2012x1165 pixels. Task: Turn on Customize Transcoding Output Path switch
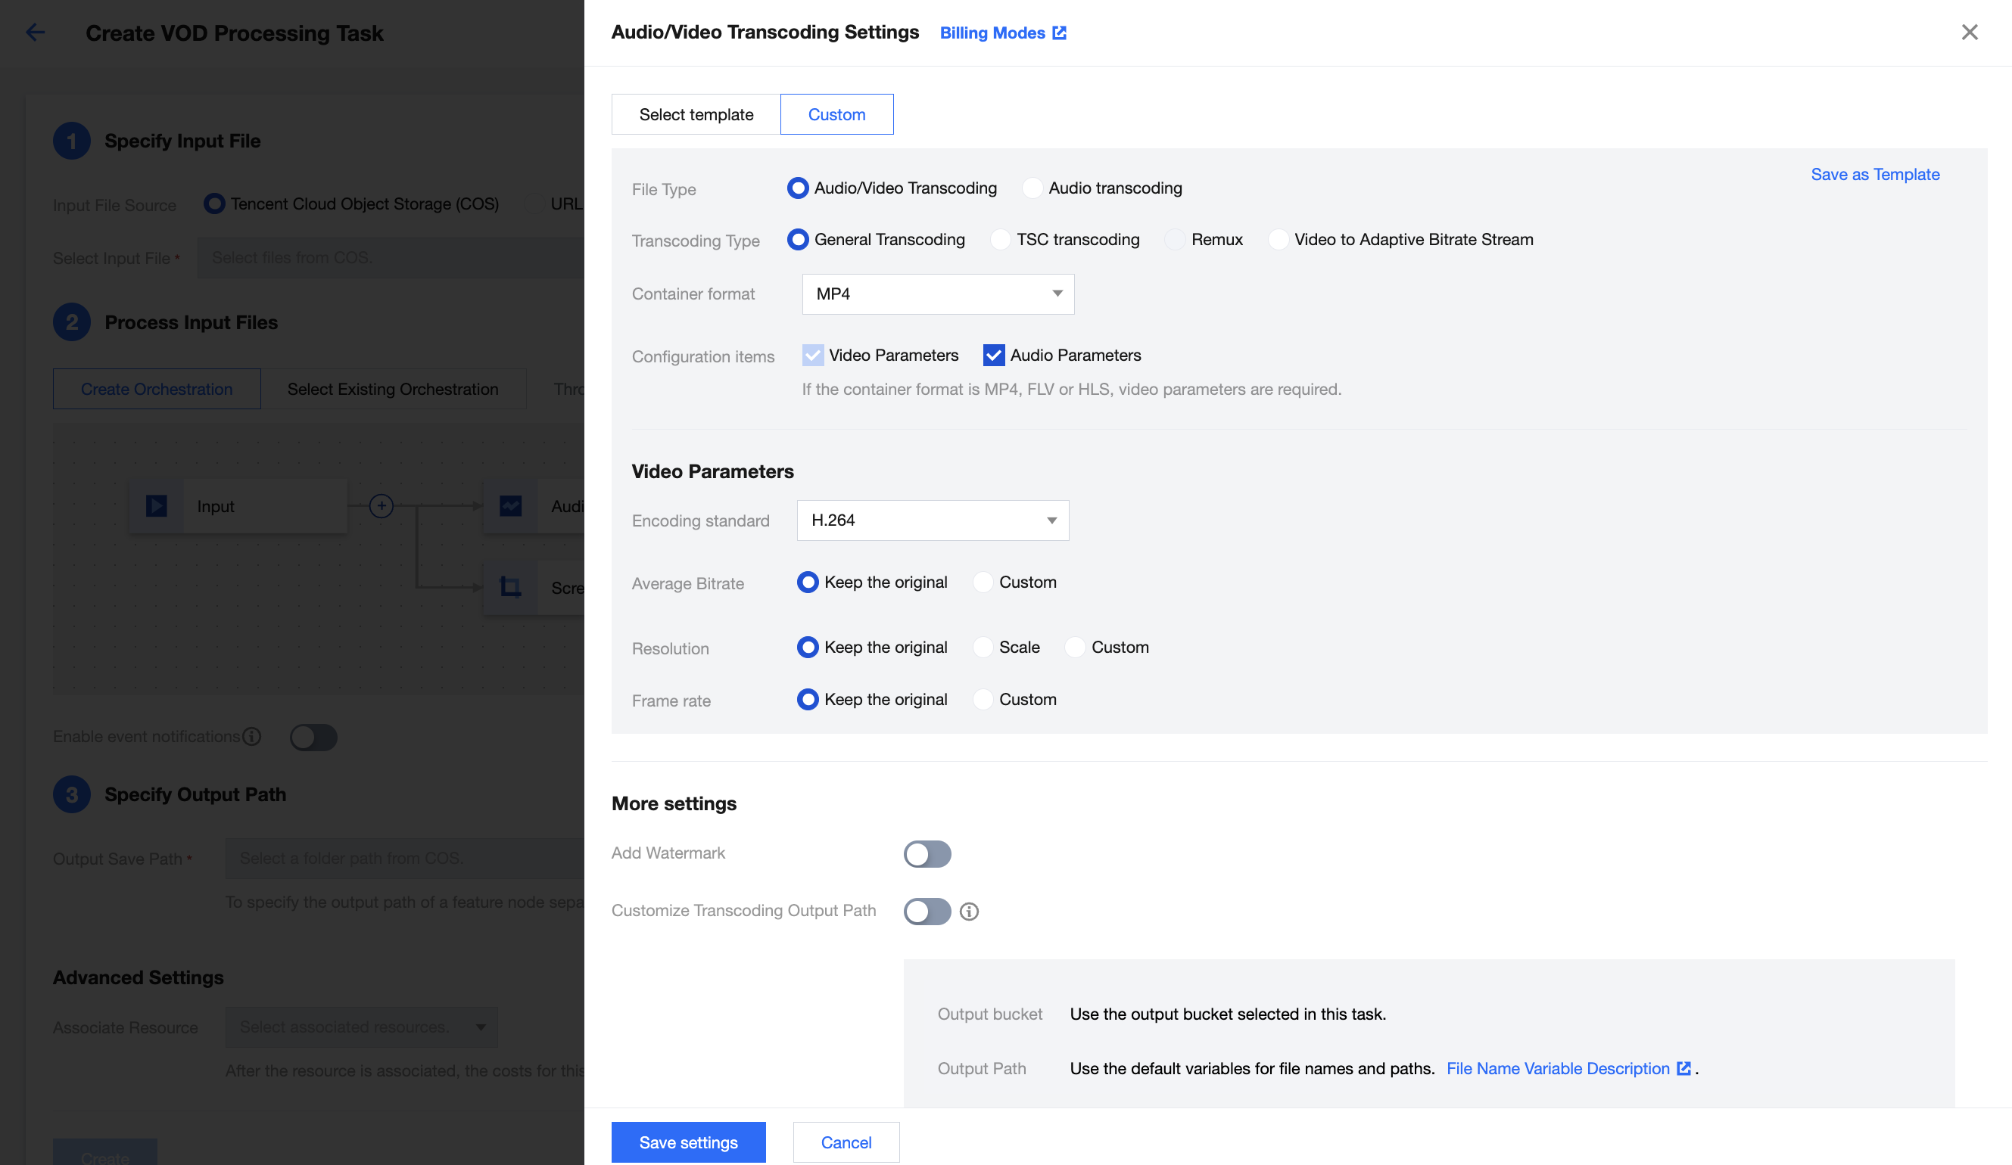[x=927, y=912]
